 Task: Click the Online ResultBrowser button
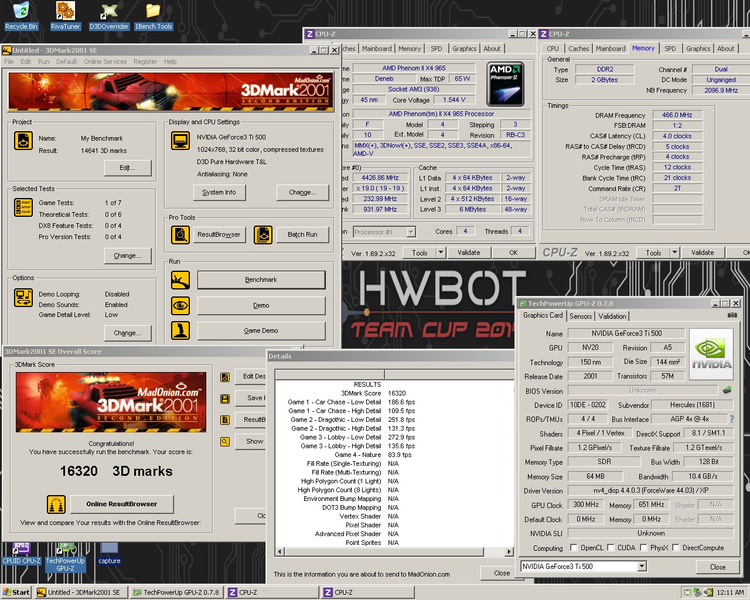pos(121,504)
